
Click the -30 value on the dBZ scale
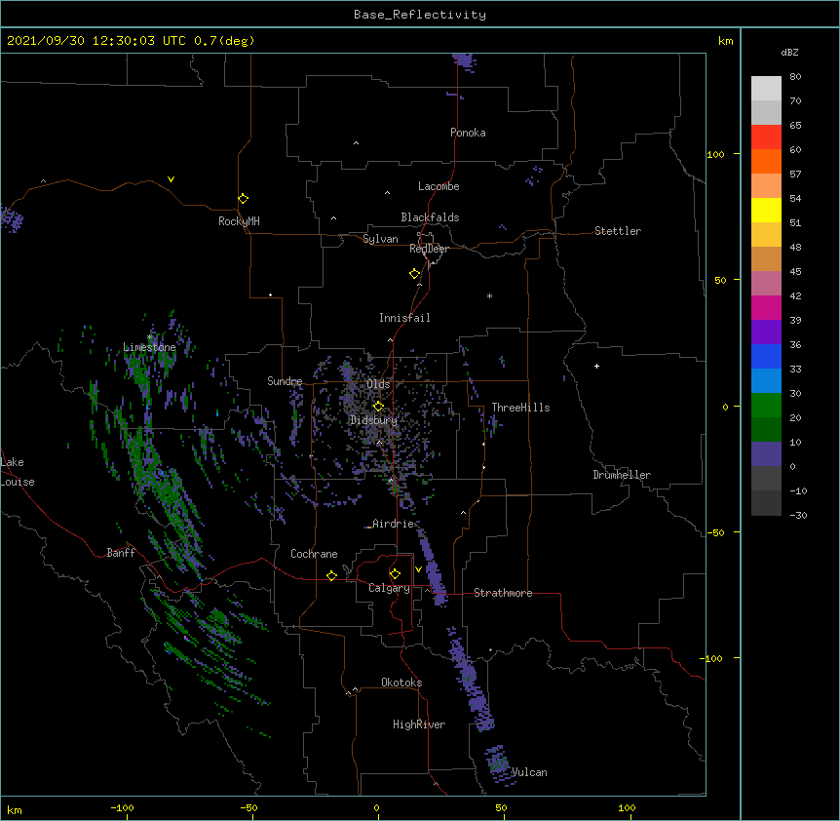point(798,516)
